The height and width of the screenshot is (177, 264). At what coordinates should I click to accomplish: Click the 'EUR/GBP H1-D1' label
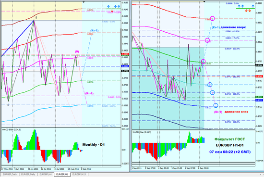[x=229, y=145]
